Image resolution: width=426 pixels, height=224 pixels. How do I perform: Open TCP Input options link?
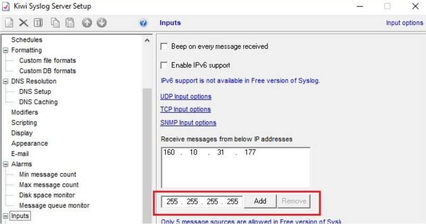(x=186, y=109)
